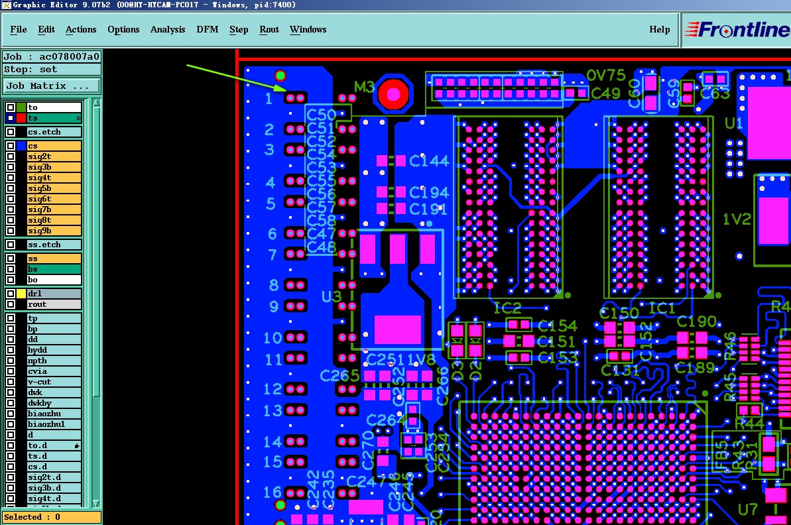Click the layer list vertical scrollbar thumb
Screen dimensions: 791x525
(x=96, y=252)
